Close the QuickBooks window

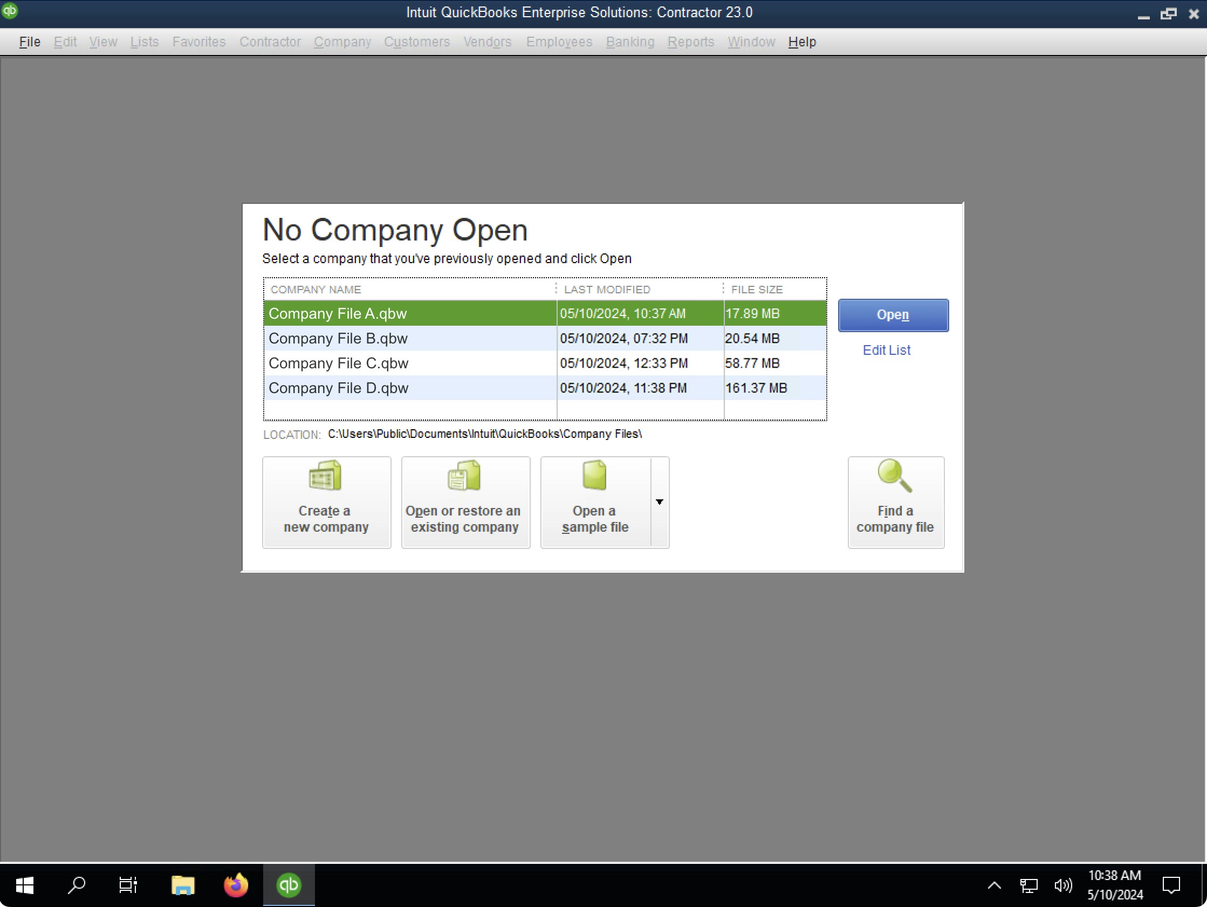tap(1194, 14)
